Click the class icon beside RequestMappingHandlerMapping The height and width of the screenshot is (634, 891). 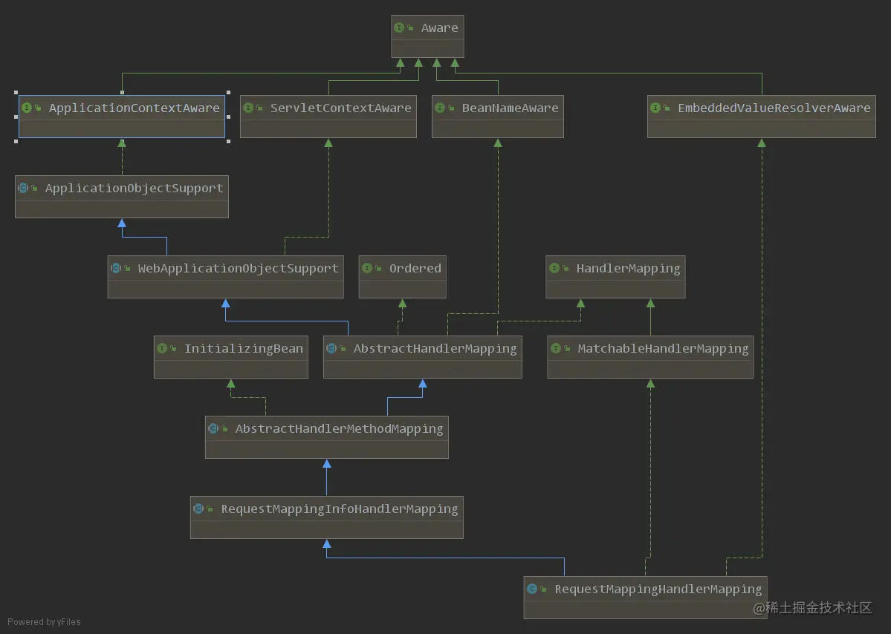[x=532, y=589]
